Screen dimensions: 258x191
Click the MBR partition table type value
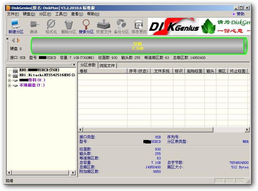tap(246, 142)
